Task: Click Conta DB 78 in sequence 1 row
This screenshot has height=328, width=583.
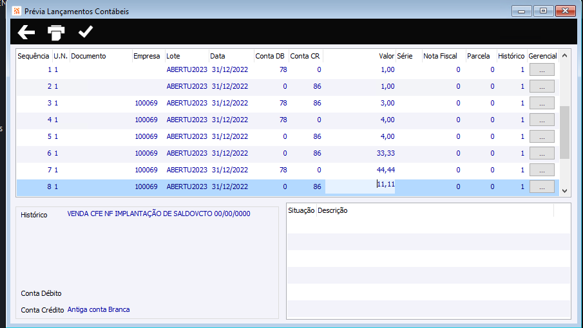Action: coord(283,69)
